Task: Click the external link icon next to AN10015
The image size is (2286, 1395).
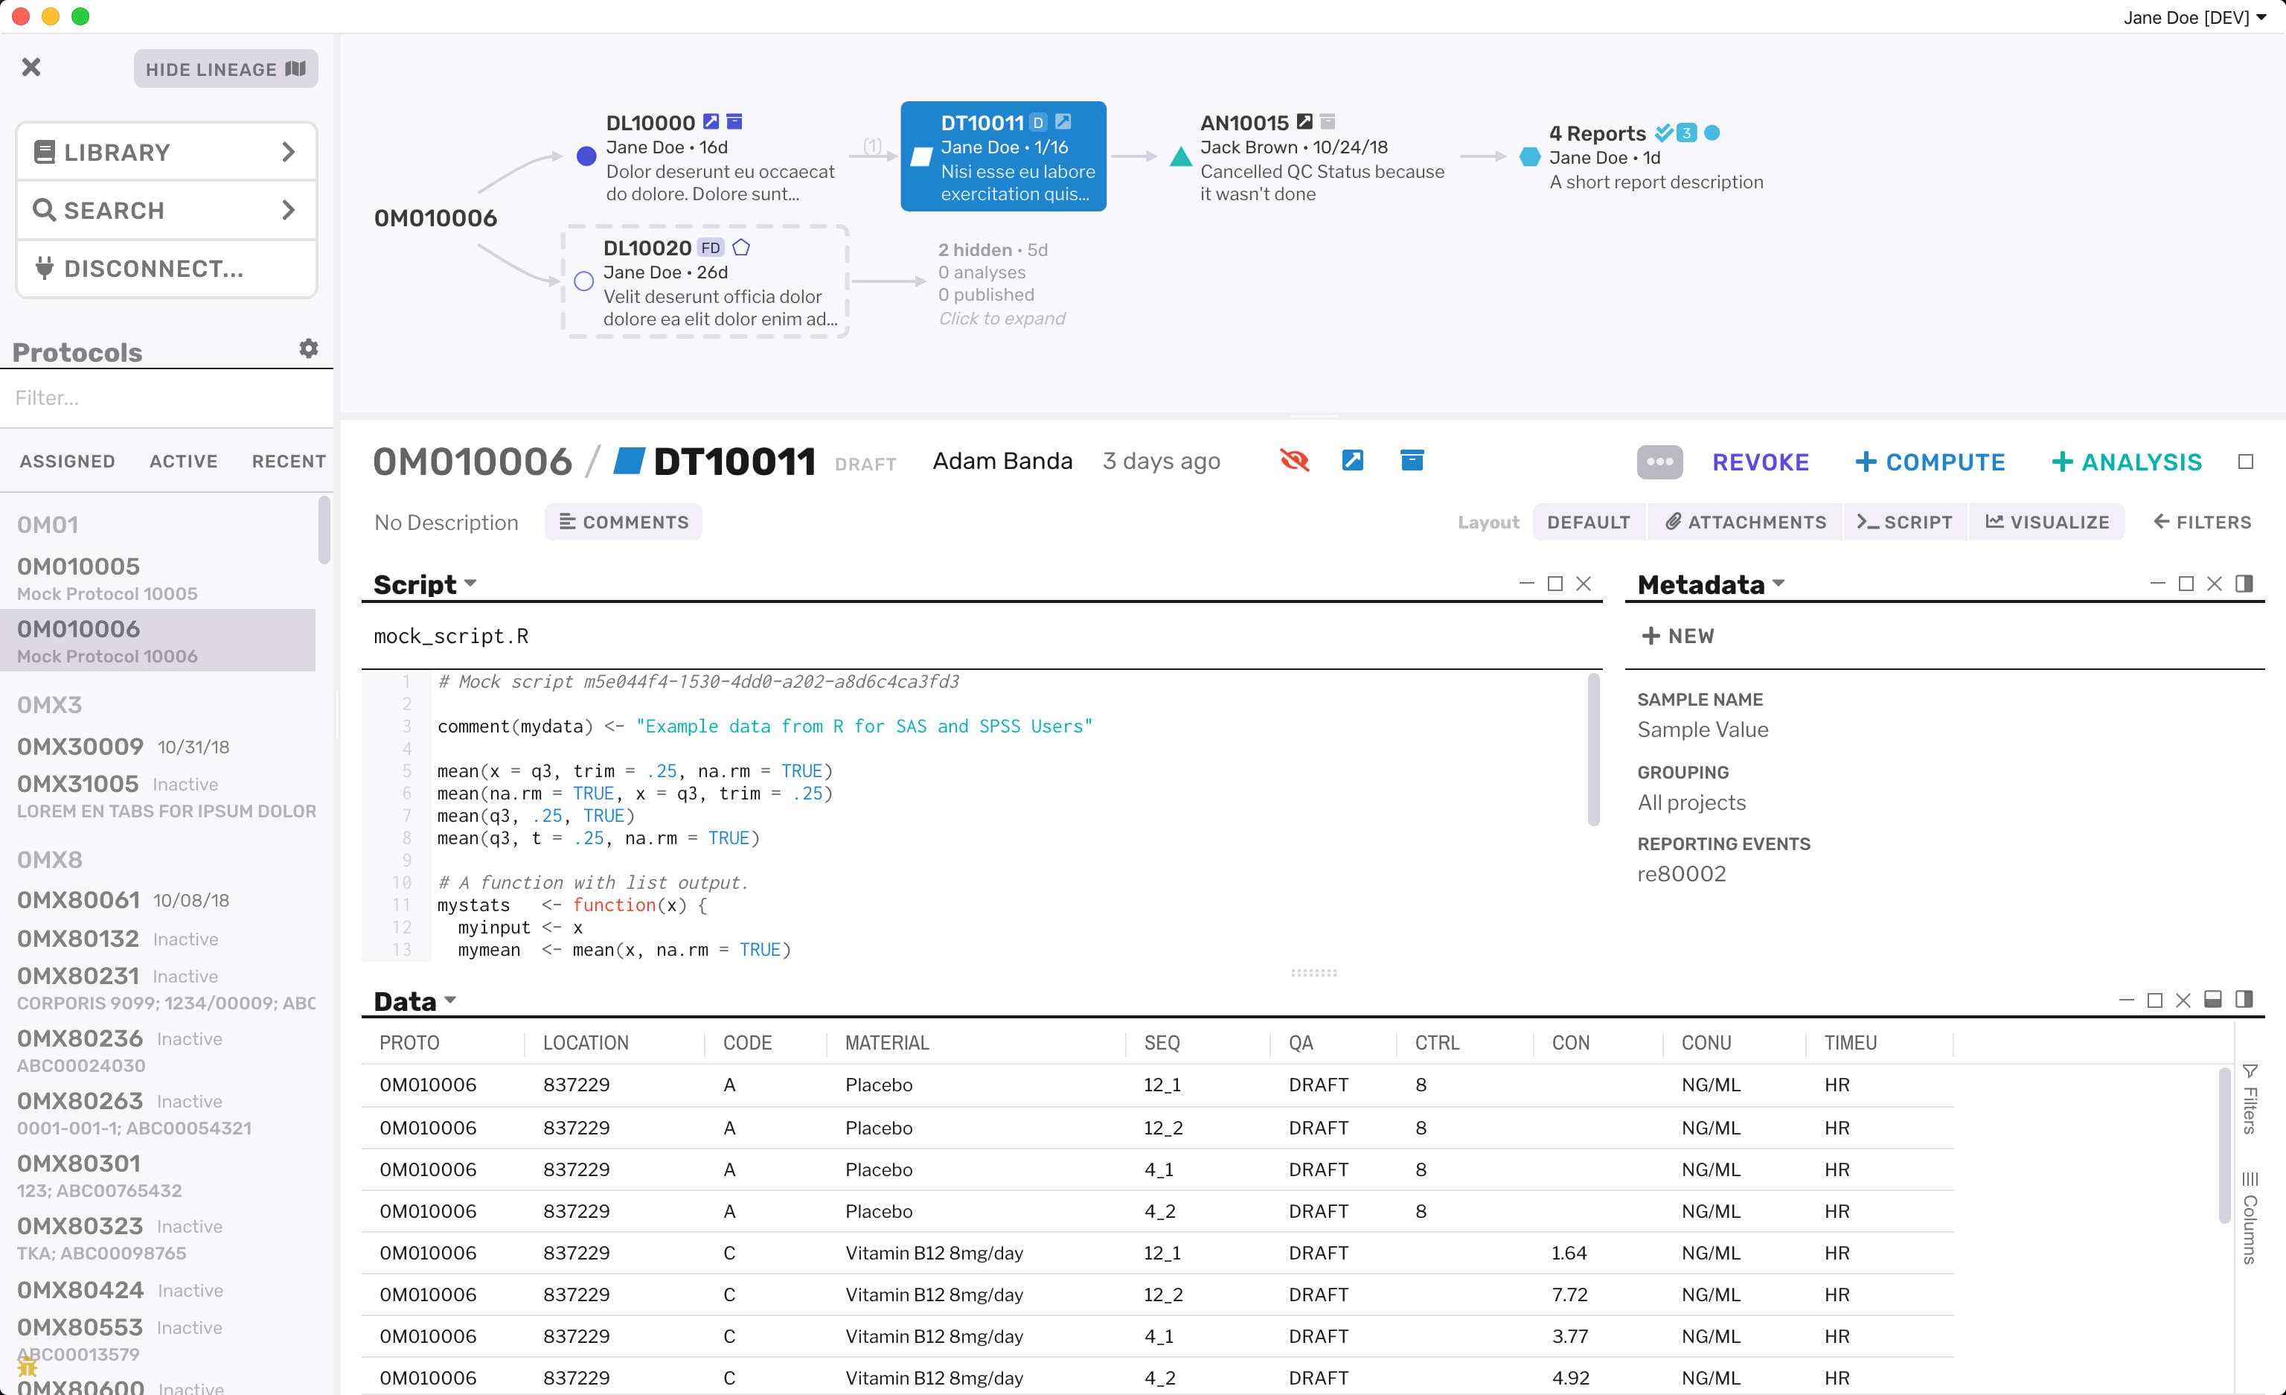Action: [1304, 121]
